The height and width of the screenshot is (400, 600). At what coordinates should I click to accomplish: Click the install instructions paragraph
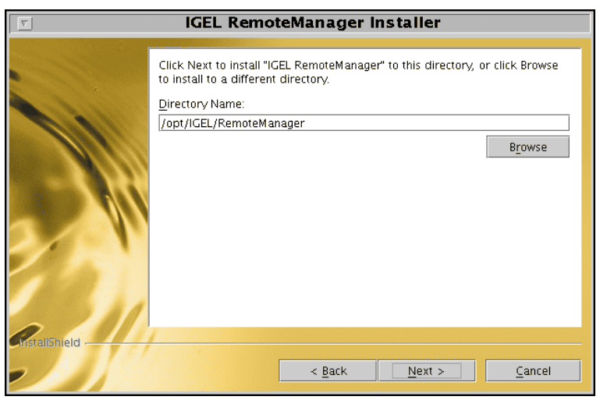click(x=358, y=72)
